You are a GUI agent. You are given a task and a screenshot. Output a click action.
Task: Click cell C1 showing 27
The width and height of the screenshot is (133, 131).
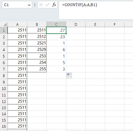tap(56, 30)
